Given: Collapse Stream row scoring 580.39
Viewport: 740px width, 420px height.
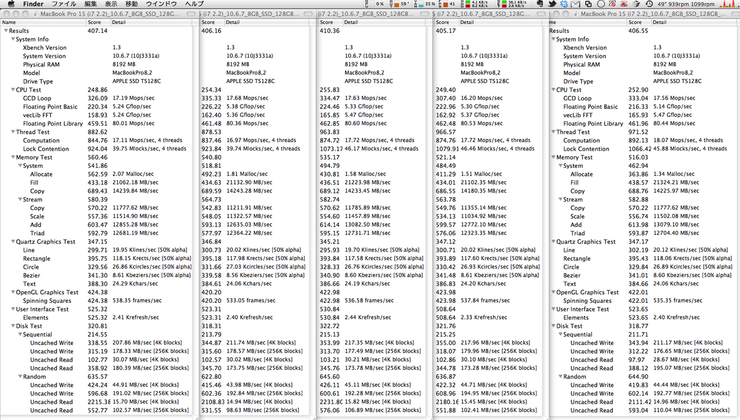Looking at the screenshot, I should tap(20, 200).
